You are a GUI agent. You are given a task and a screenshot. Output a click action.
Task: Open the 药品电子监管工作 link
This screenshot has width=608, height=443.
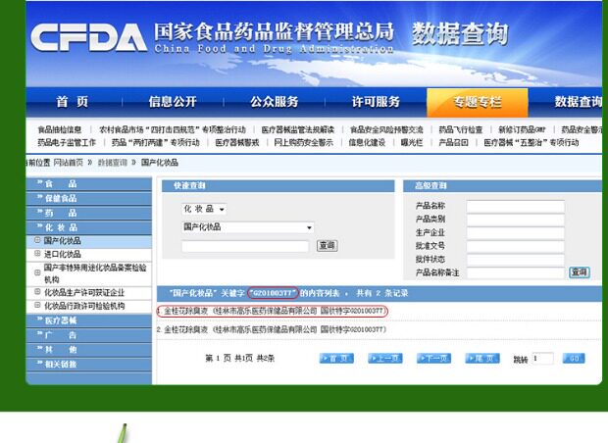(67, 143)
